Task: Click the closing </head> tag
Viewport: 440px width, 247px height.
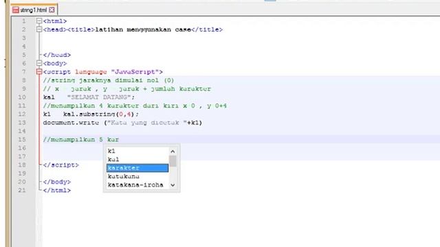Action: 57,55
